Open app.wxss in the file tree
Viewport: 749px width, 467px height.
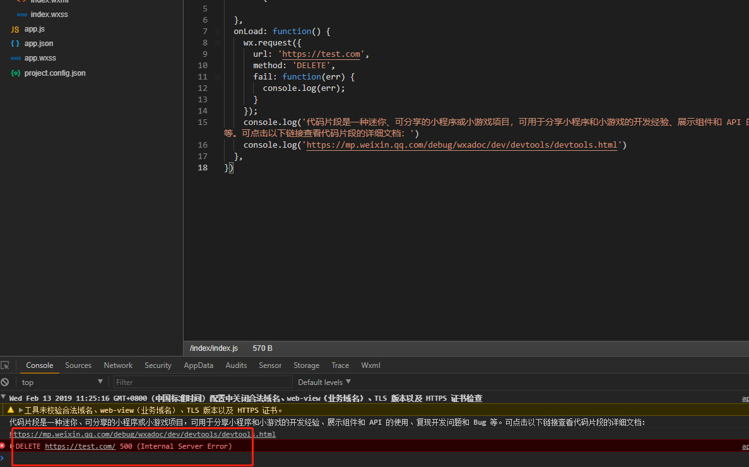click(x=40, y=58)
